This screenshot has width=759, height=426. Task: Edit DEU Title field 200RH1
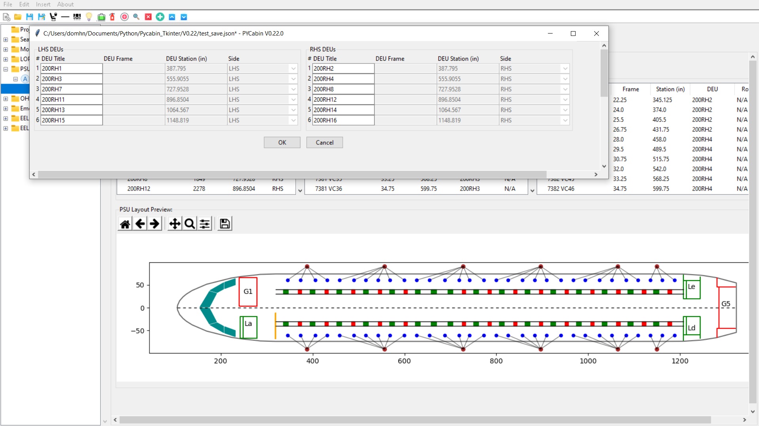tap(72, 69)
